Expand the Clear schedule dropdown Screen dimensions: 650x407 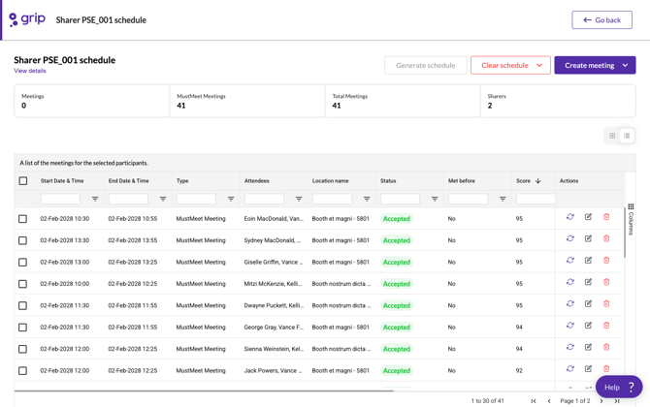click(x=539, y=66)
